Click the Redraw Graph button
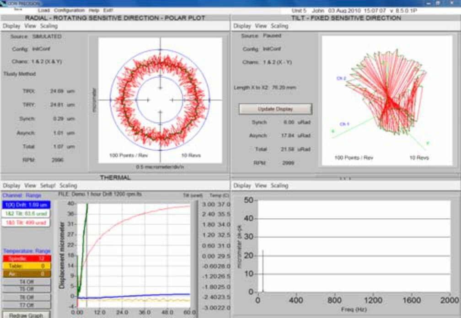This screenshot has width=461, height=318. 26,315
